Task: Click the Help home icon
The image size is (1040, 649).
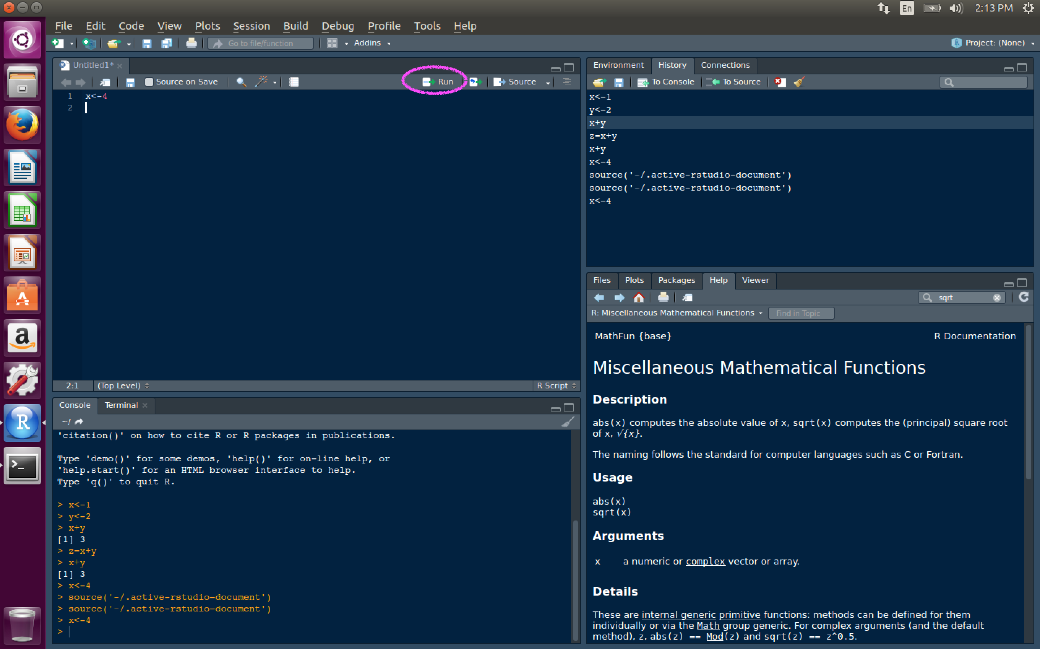Action: 639,297
